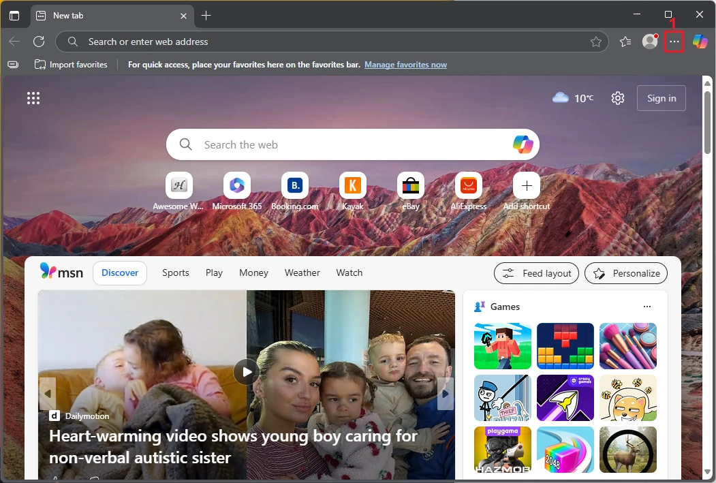Switch to the Sports tab
This screenshot has width=716, height=483.
[175, 273]
